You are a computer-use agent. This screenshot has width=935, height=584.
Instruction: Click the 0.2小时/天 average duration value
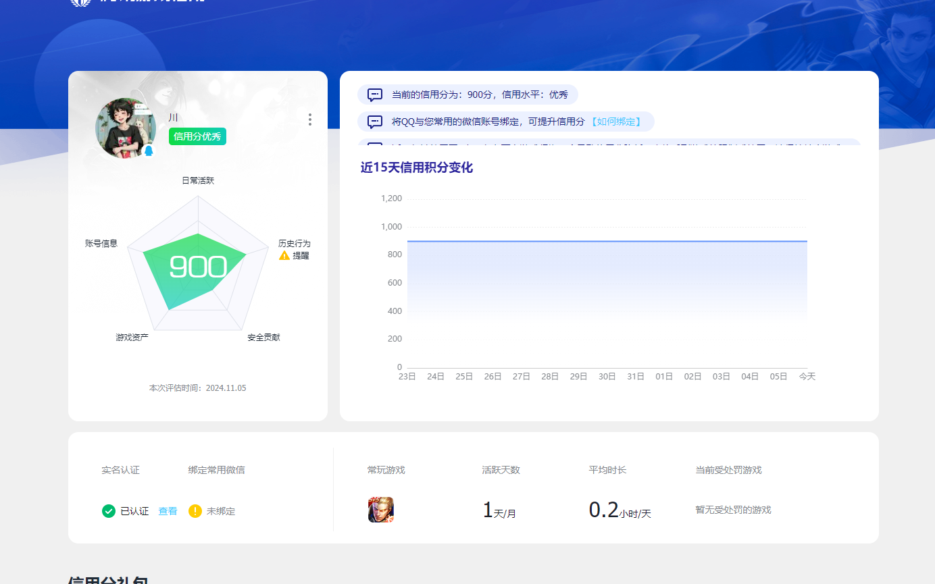[x=620, y=510]
